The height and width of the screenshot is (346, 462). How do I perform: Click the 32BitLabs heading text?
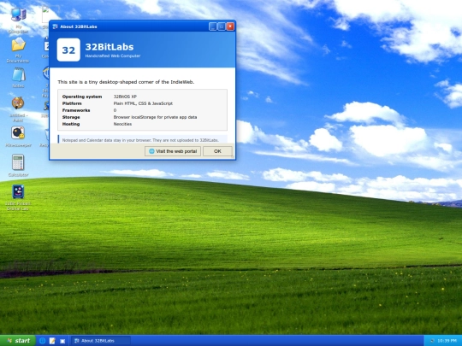[x=110, y=47]
